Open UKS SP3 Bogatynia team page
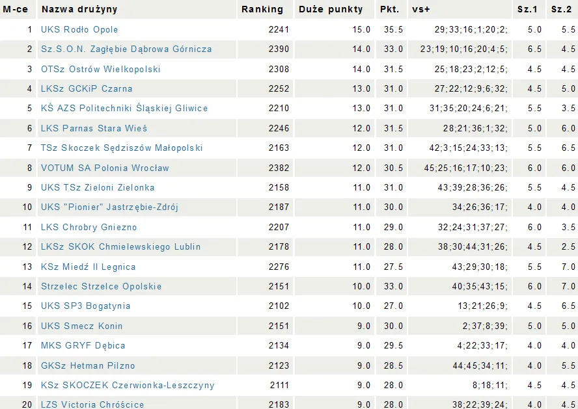Viewport: 578px width, 409px height. point(85,306)
